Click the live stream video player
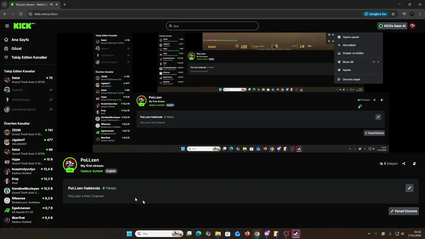This screenshot has width=425, height=239. click(241, 92)
